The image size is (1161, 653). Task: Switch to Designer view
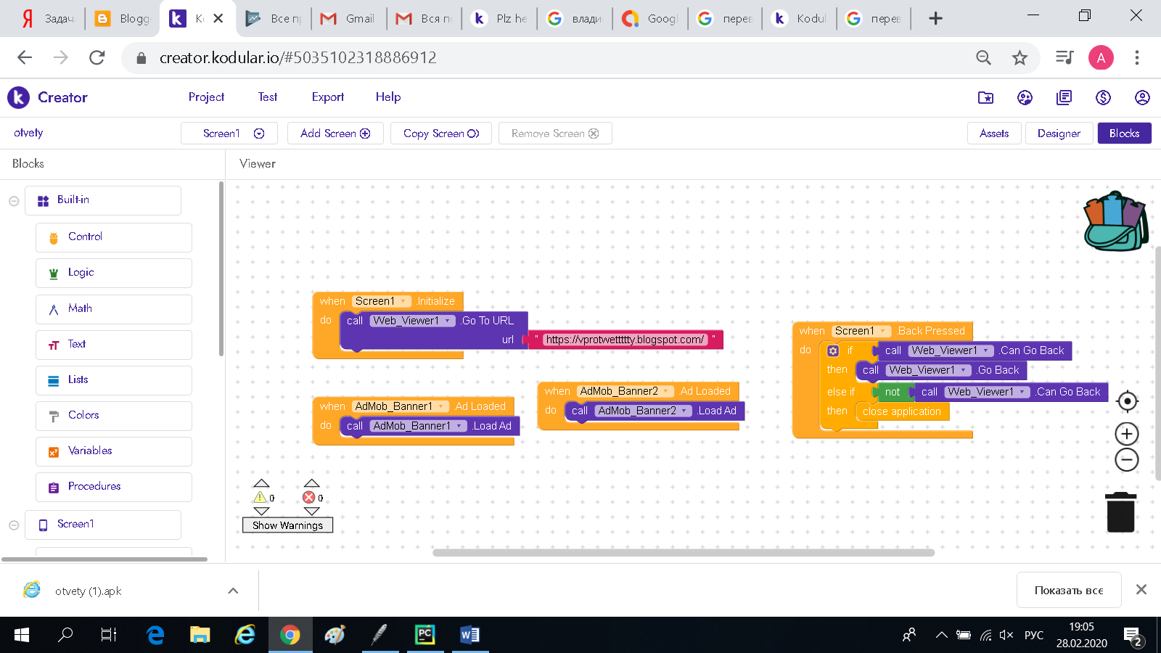tap(1058, 134)
